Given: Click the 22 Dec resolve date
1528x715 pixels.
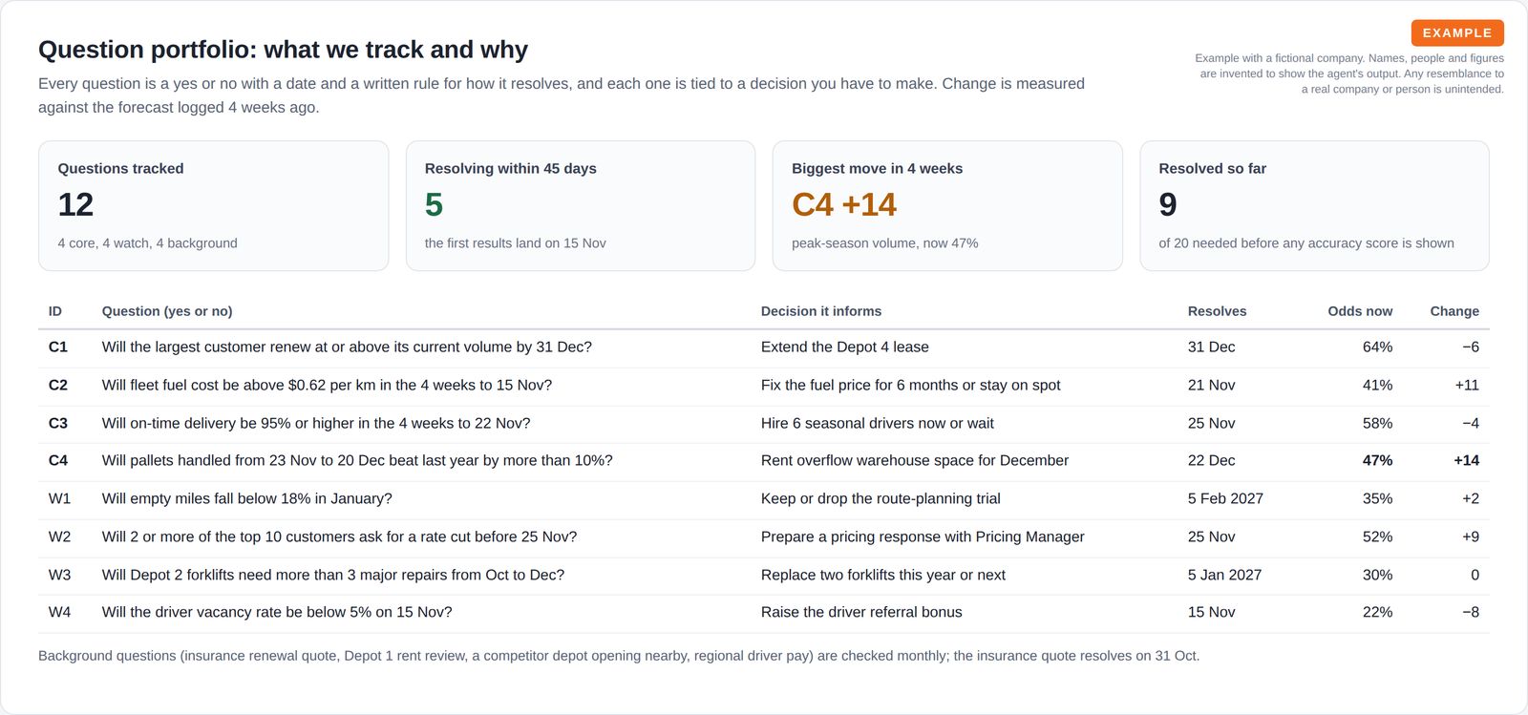Looking at the screenshot, I should pyautogui.click(x=1211, y=461).
